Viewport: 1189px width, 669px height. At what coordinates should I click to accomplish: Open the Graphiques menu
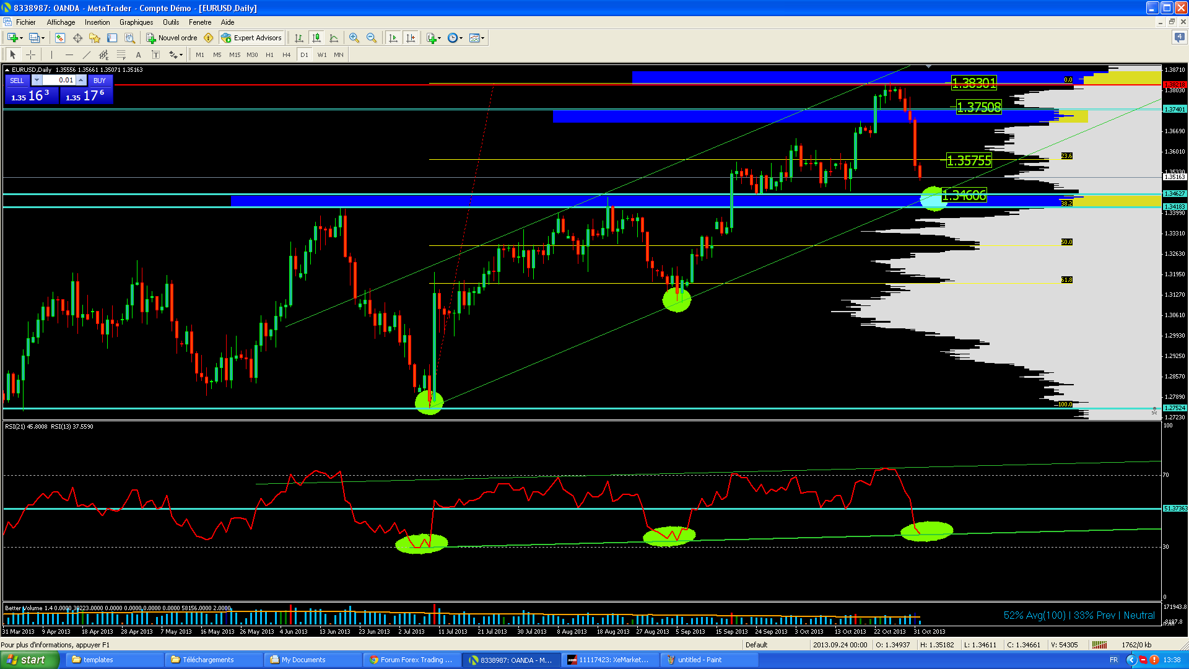point(136,22)
